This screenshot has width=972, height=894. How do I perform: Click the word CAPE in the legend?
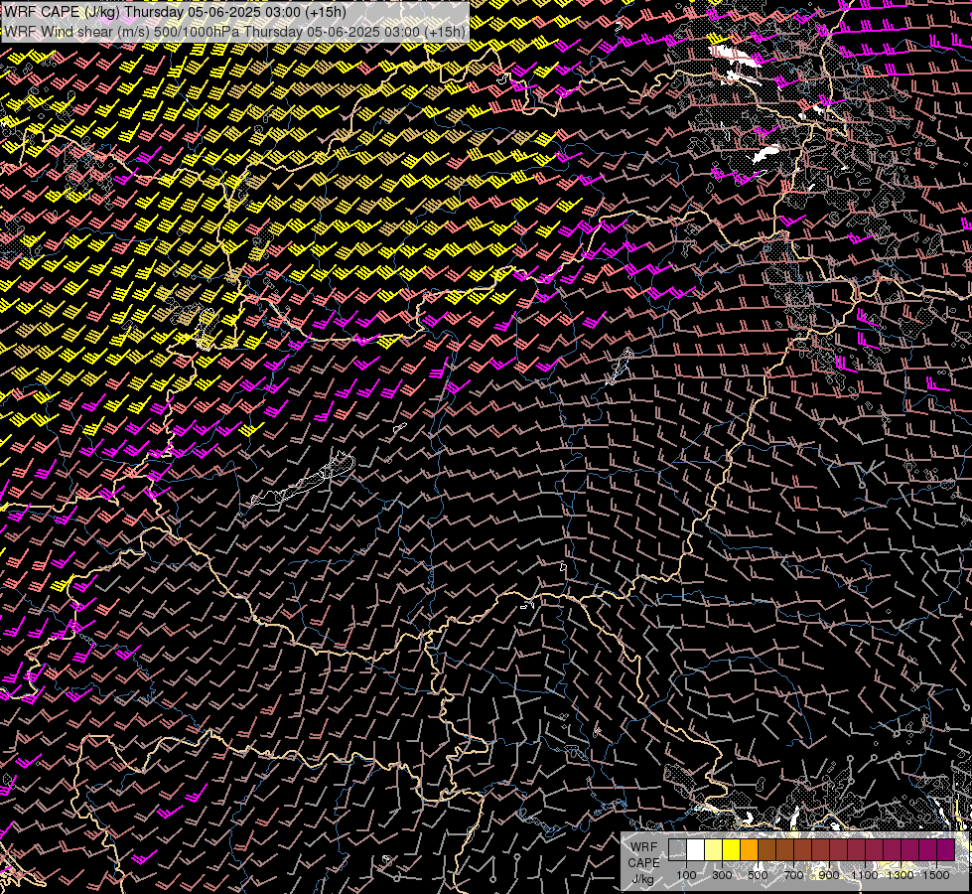(644, 863)
